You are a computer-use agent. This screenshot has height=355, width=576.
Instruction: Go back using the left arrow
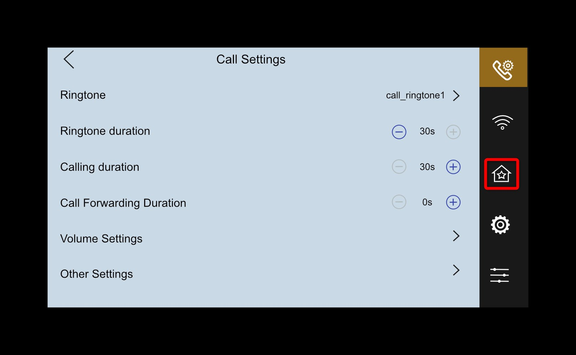69,59
